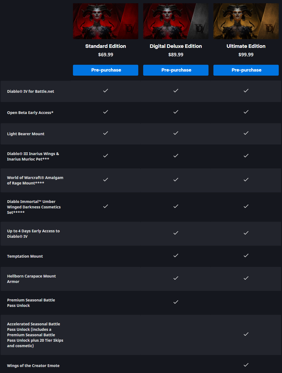282x373 pixels.
Task: Click Digital Deluxe checkmark for Premium Battle Pass
Action: [x=176, y=302]
